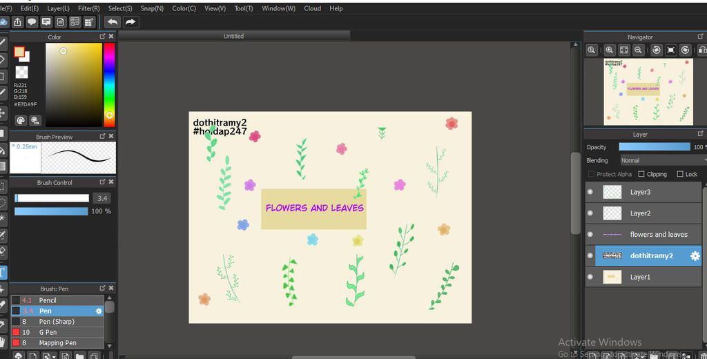Select the Mapping Pen brush
Viewport: 707px width, 359px height.
(x=57, y=342)
